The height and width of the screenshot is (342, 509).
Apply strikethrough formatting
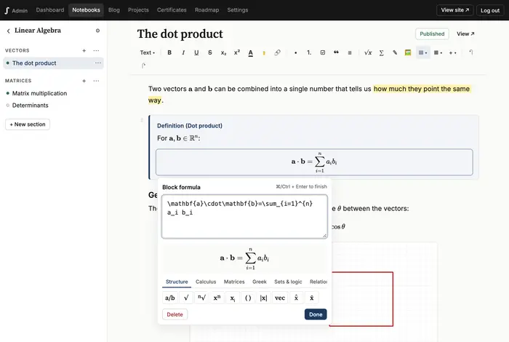coord(210,52)
